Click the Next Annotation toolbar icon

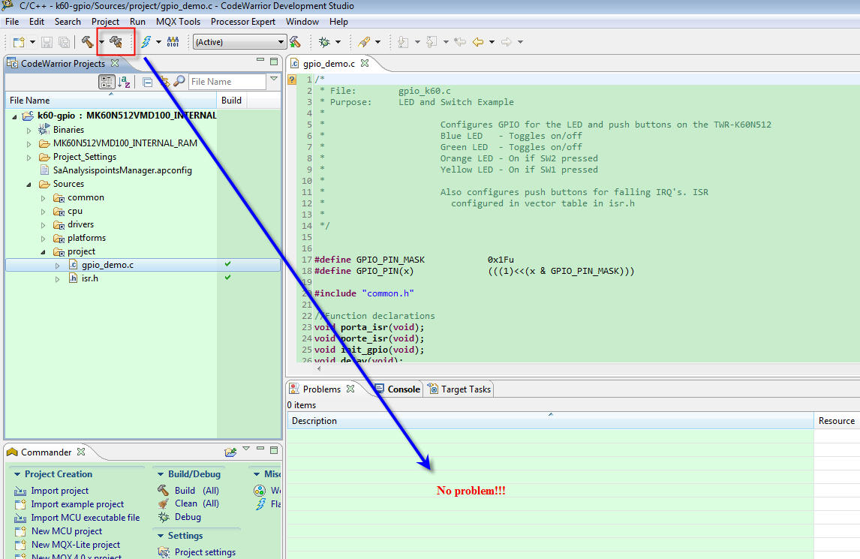point(403,42)
